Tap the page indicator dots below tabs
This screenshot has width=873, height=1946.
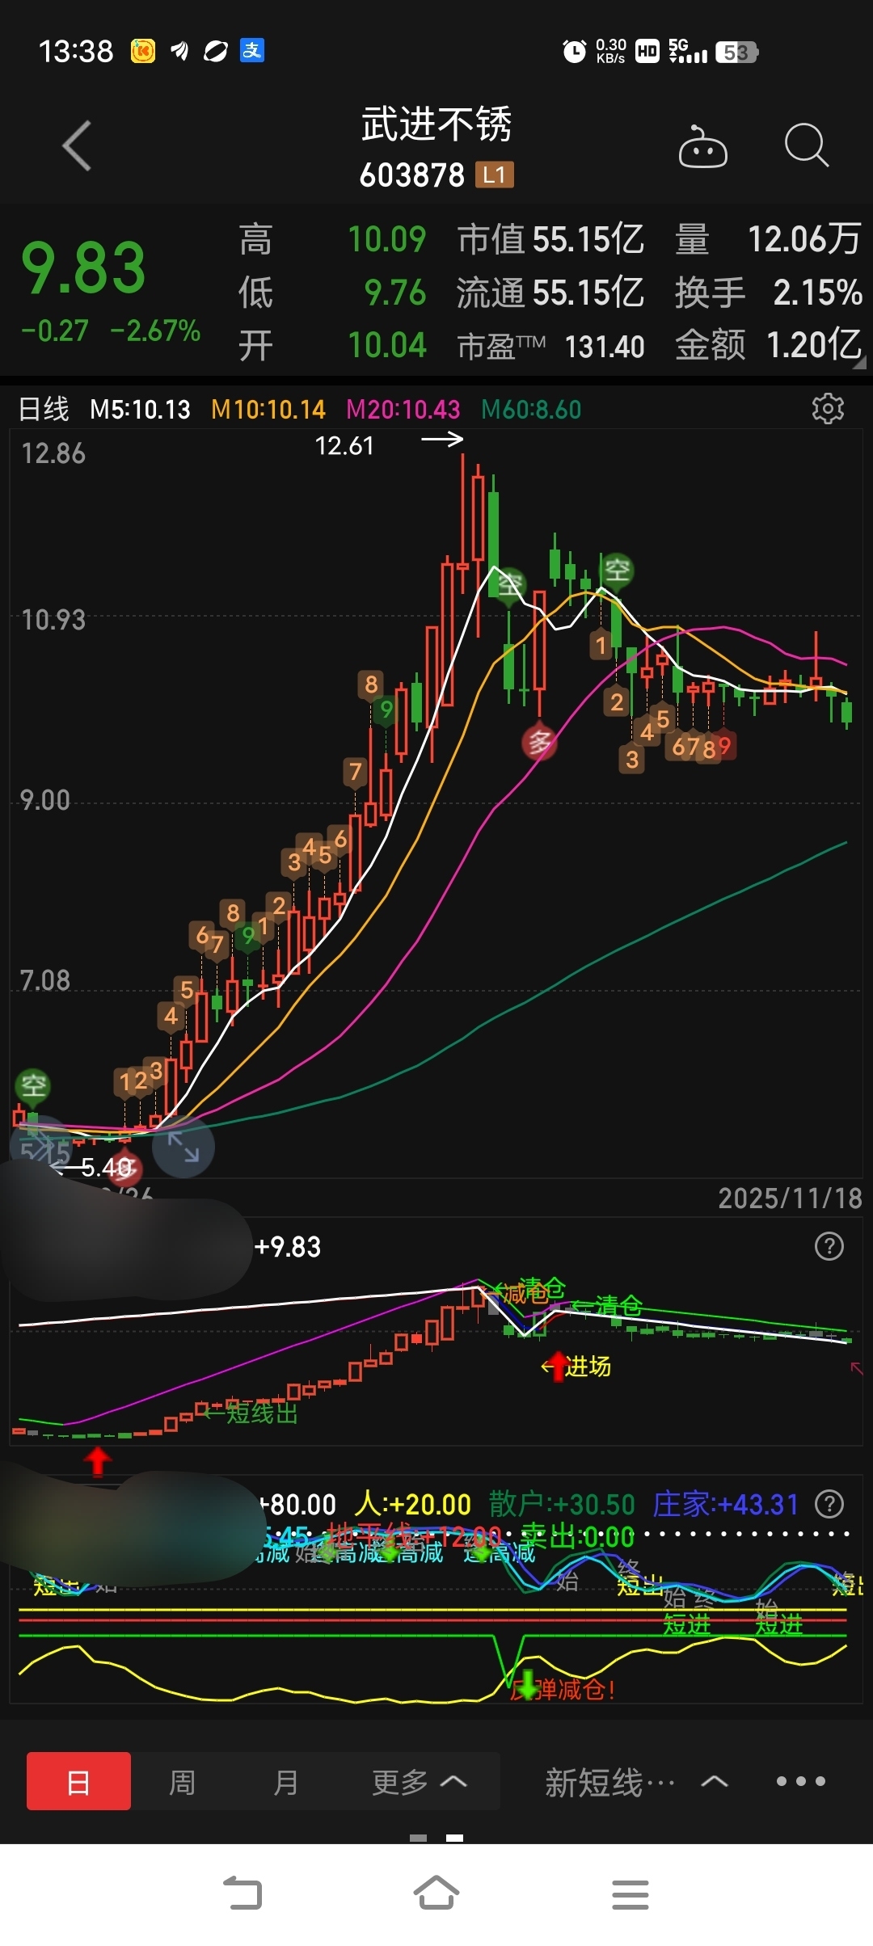[x=436, y=1838]
